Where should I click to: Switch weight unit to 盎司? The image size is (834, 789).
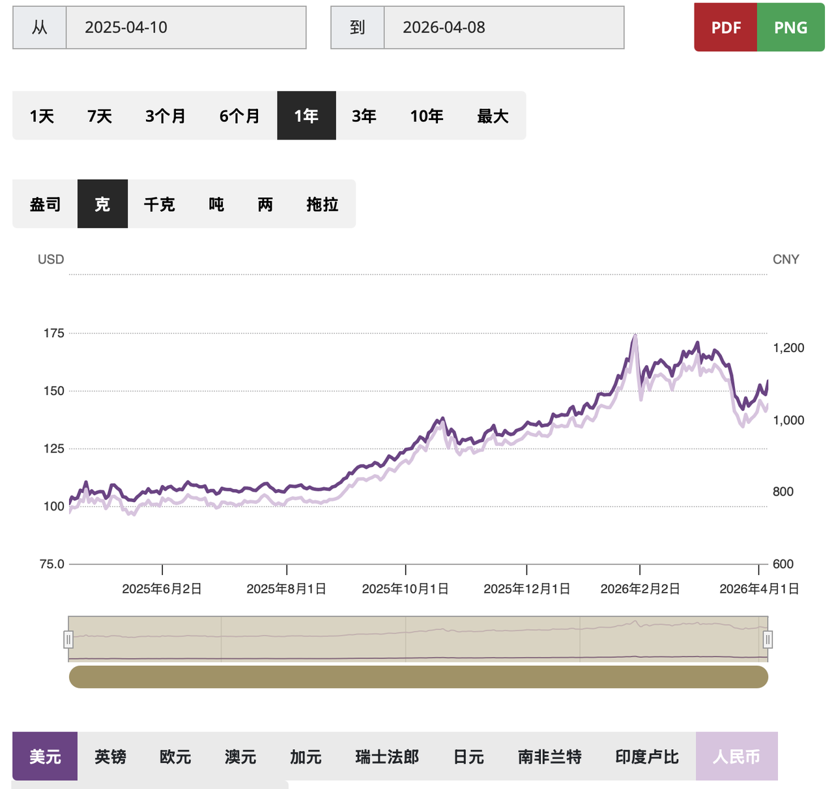pos(45,204)
